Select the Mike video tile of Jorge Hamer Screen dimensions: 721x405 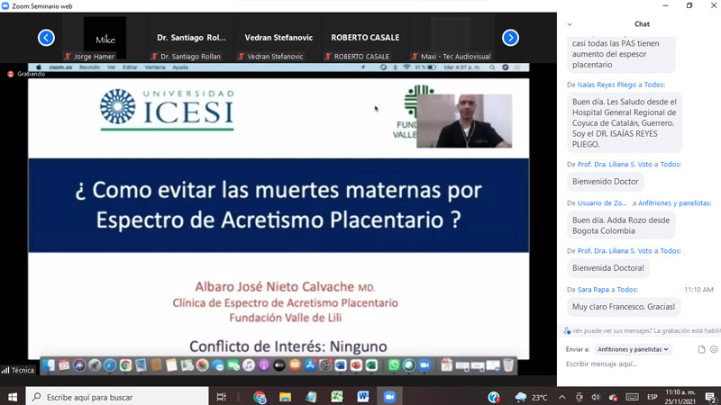coord(105,37)
